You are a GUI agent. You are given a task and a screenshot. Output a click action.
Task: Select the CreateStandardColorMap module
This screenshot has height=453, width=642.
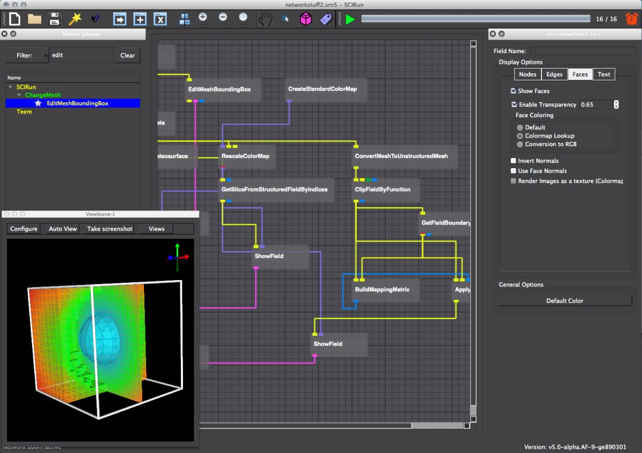[326, 89]
